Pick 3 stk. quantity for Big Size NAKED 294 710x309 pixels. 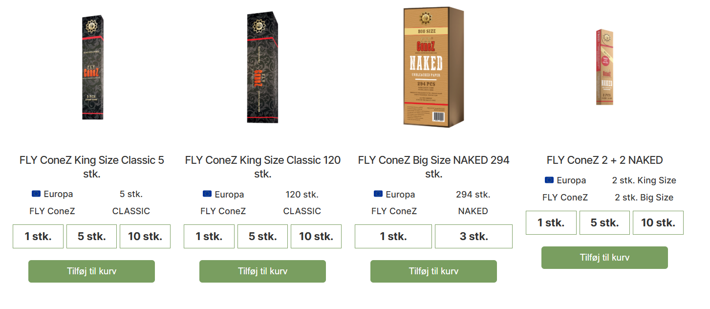pos(473,237)
